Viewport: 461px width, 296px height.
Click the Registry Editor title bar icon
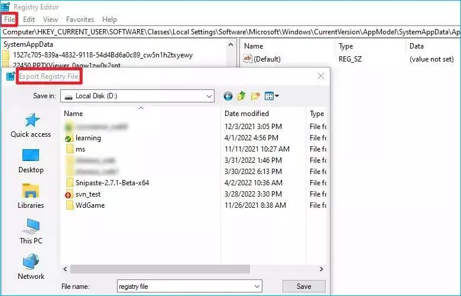[x=5, y=7]
